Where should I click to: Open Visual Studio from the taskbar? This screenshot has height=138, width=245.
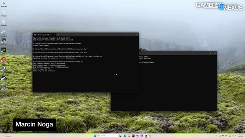pyautogui.click(x=137, y=136)
